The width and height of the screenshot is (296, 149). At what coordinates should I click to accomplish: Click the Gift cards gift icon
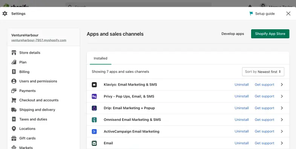pos(14,138)
